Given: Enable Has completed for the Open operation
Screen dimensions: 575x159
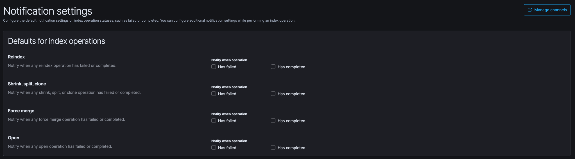Looking at the screenshot, I should point(273,148).
